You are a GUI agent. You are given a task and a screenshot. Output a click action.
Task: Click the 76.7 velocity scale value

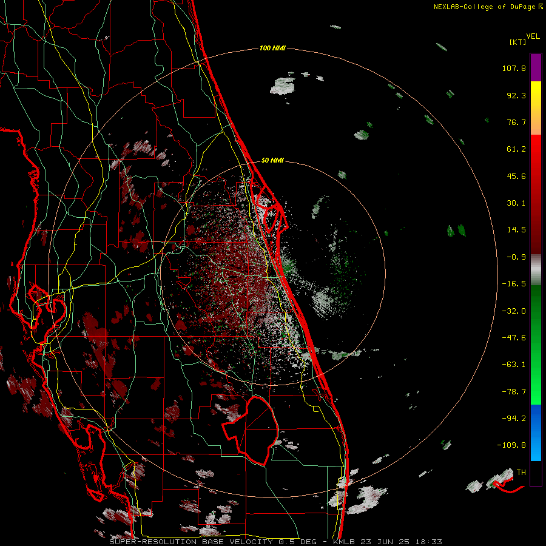pyautogui.click(x=516, y=122)
